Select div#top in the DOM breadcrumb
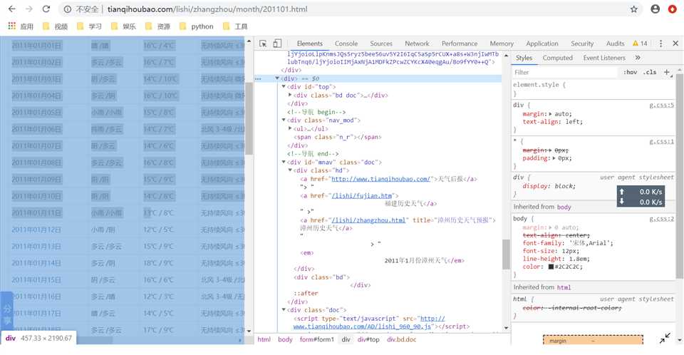This screenshot has height=355, width=684. [368, 339]
